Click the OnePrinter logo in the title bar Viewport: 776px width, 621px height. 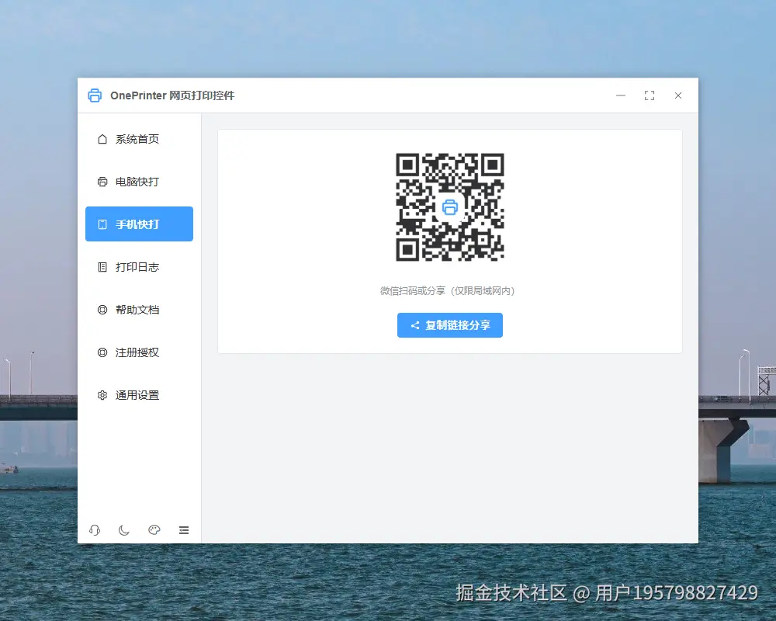95,95
